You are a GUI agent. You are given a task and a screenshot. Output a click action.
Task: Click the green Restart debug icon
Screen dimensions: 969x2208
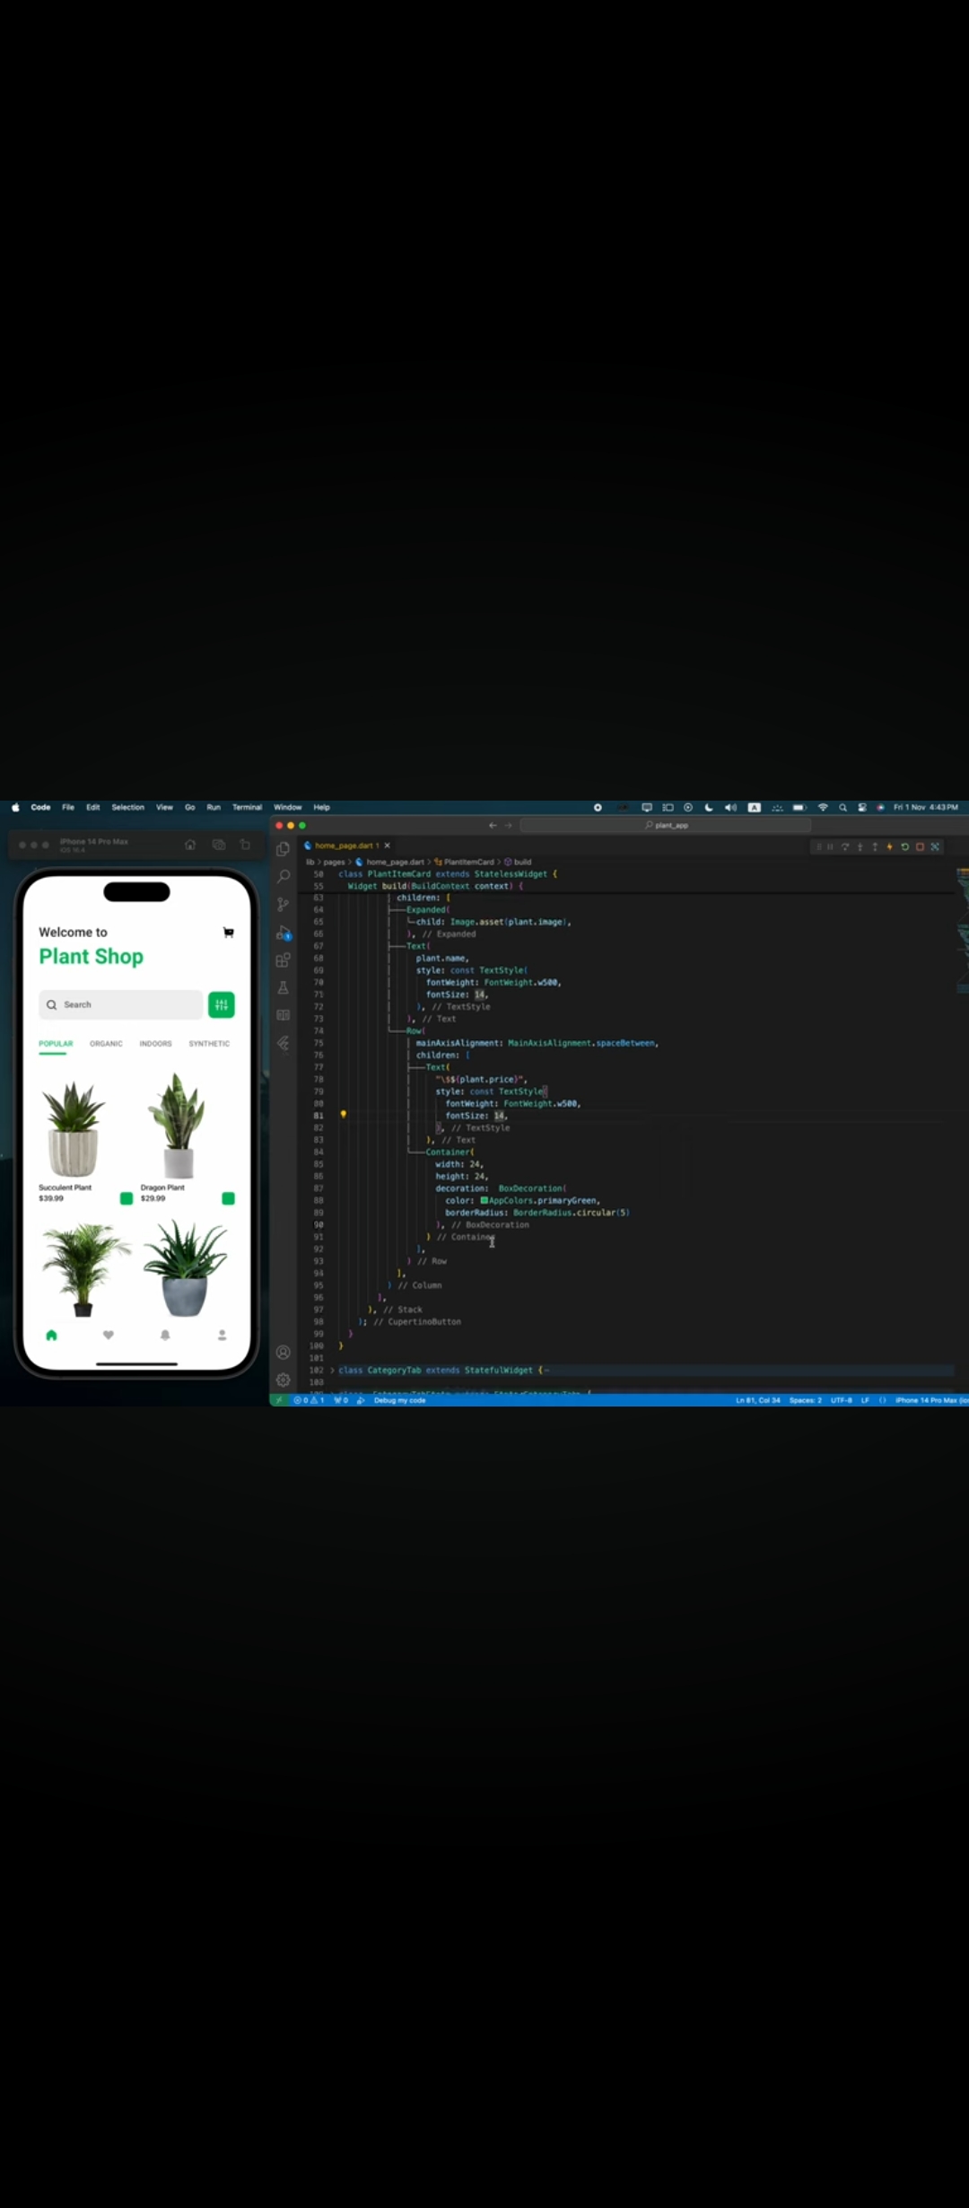(904, 846)
